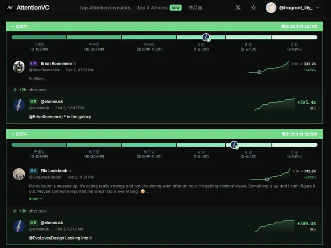Click the second card's 追踪中 status indicator
Screen dimensions: 331x248
coord(20,134)
